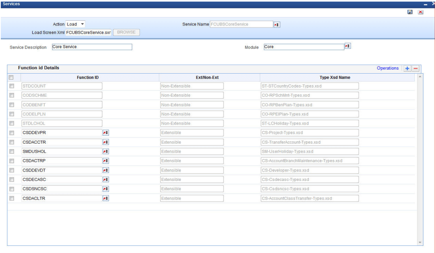Click the STDCOUNT Function ID field
This screenshot has height=253, width=436.
pyautogui.click(x=62, y=86)
